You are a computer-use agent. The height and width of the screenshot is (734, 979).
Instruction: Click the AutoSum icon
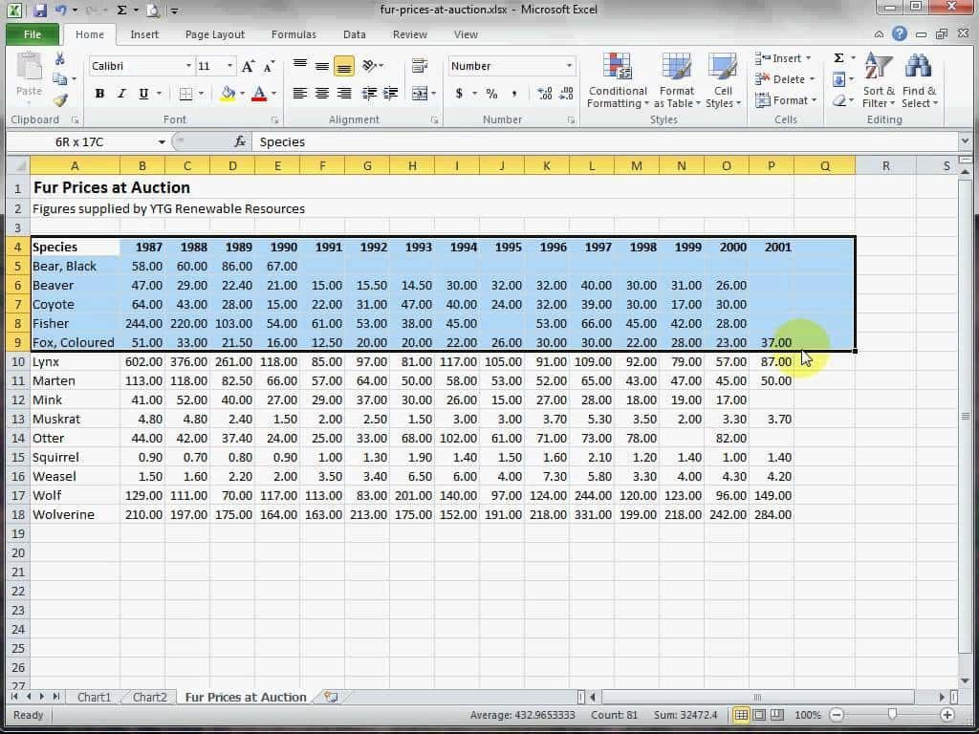(839, 57)
